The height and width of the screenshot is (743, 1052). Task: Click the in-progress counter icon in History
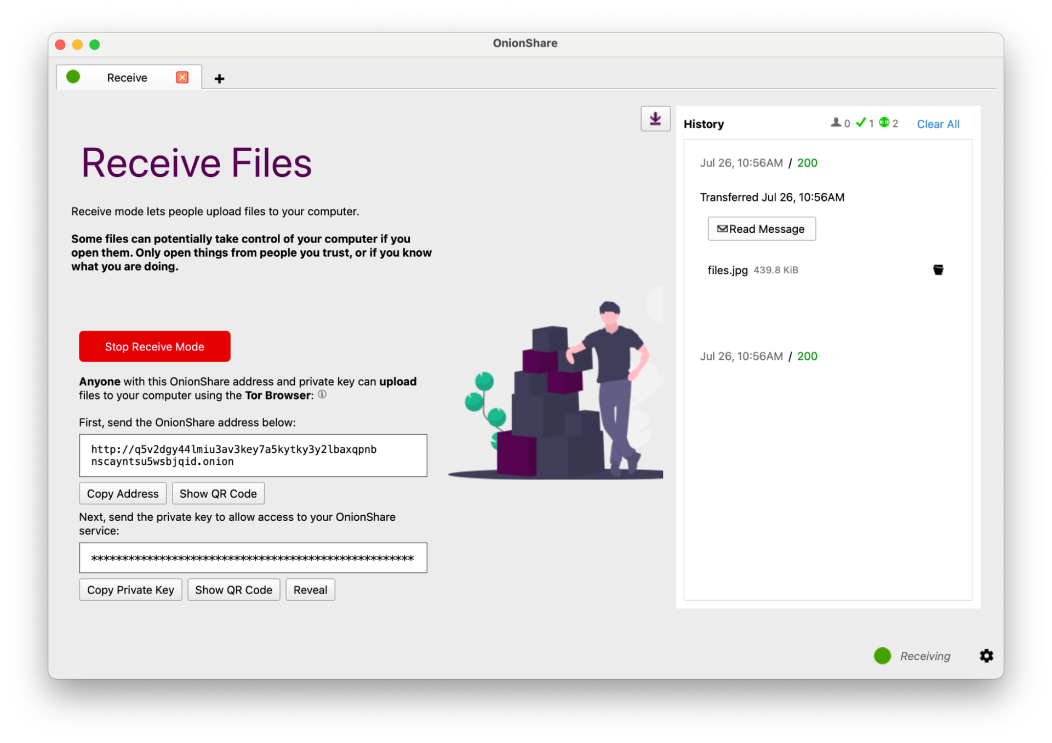click(x=884, y=123)
